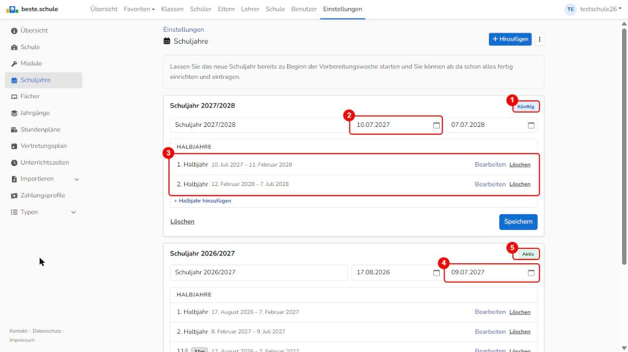Click the Jahrgänge layers icon
Image resolution: width=628 pixels, height=352 pixels.
tap(14, 113)
